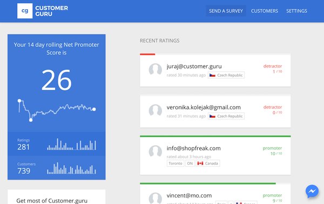324x204 pixels.
Task: Select the Toronto location tag
Action: [x=175, y=164]
